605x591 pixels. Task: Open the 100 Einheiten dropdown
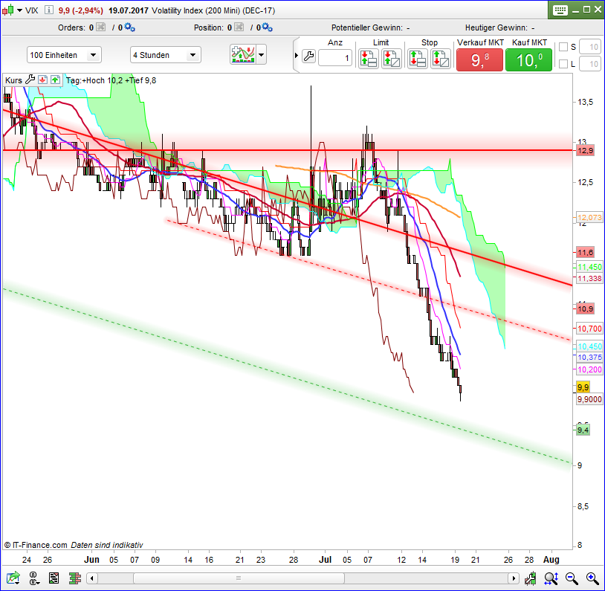64,55
